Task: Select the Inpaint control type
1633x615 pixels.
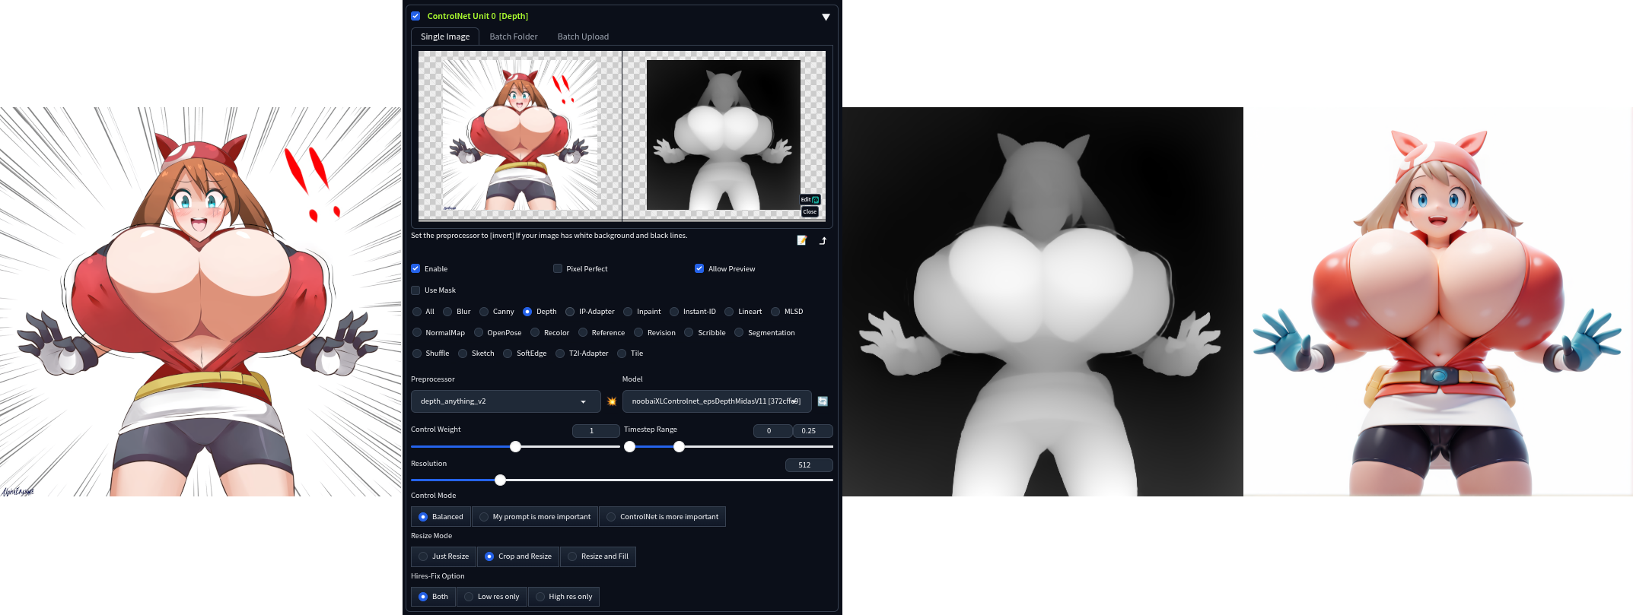Action: 628,312
